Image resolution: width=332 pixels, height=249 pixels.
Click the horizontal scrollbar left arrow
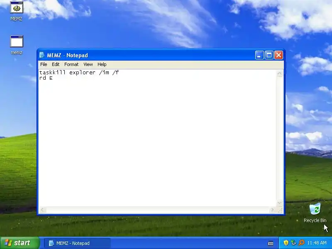click(42, 210)
